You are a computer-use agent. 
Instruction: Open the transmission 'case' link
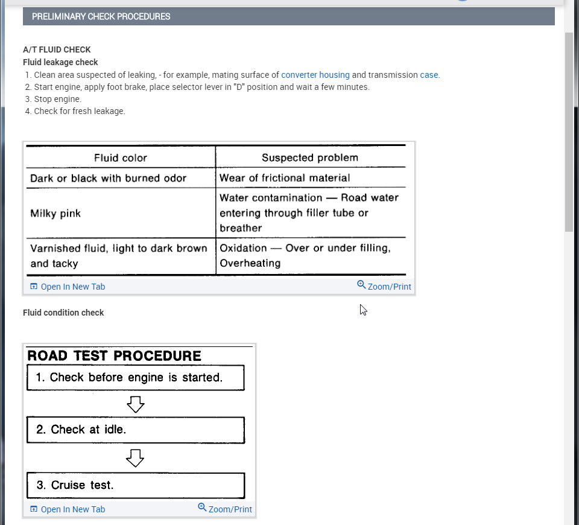429,75
